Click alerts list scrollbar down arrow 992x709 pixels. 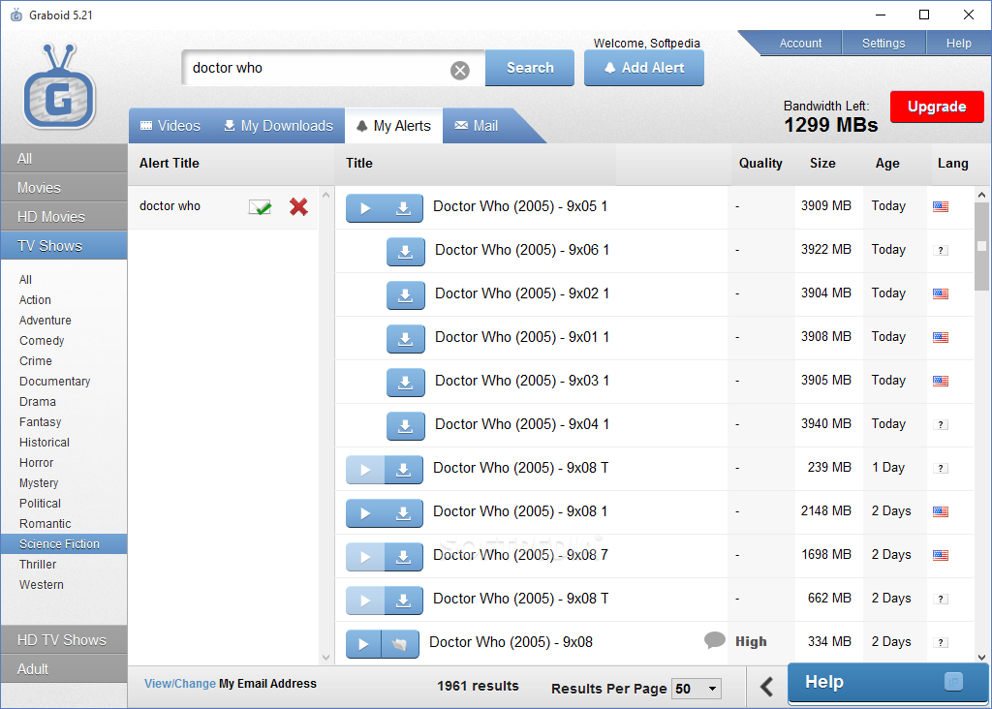[325, 657]
